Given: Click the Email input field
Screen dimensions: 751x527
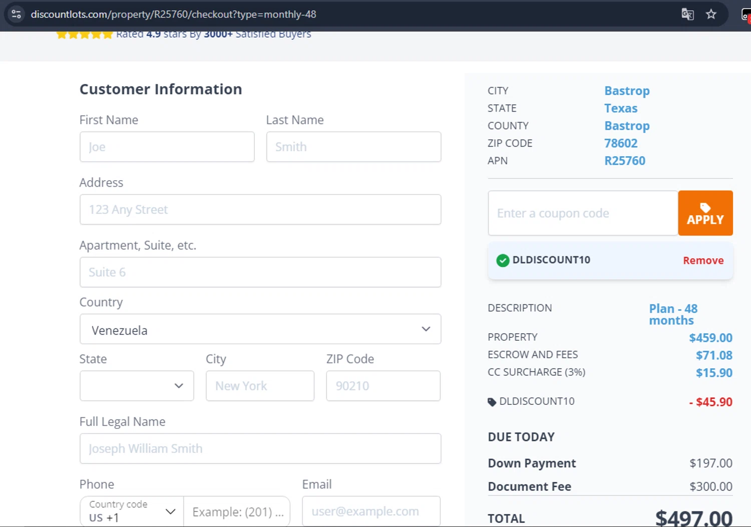Looking at the screenshot, I should [371, 511].
